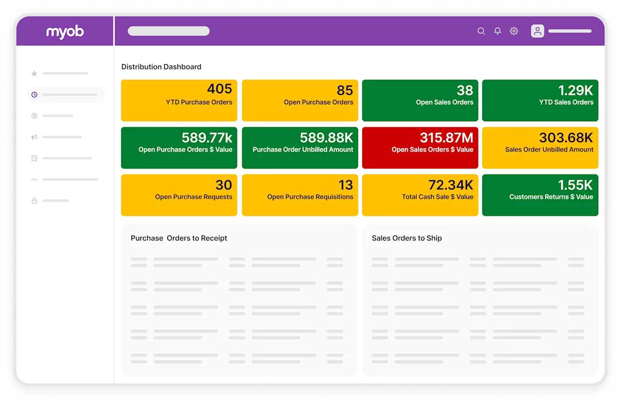Select the Total Cash Sale $ Value tile
The image size is (621, 403).
pos(420,195)
